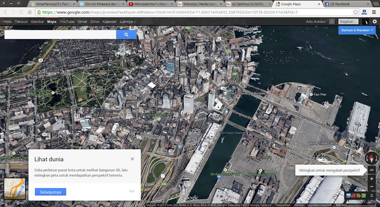Zoom out with the minus button
The height and width of the screenshot is (207, 380).
[372, 186]
